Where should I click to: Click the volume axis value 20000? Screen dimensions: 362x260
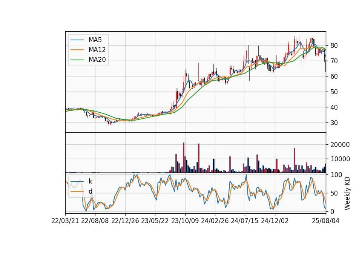(x=340, y=145)
